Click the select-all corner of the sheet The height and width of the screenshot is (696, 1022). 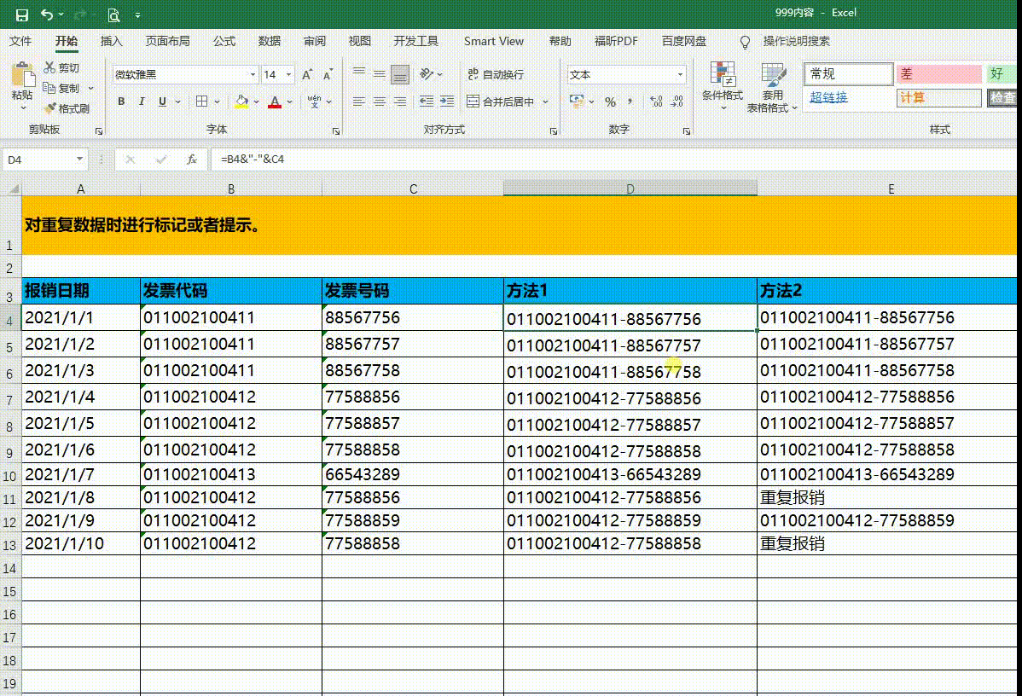point(11,188)
